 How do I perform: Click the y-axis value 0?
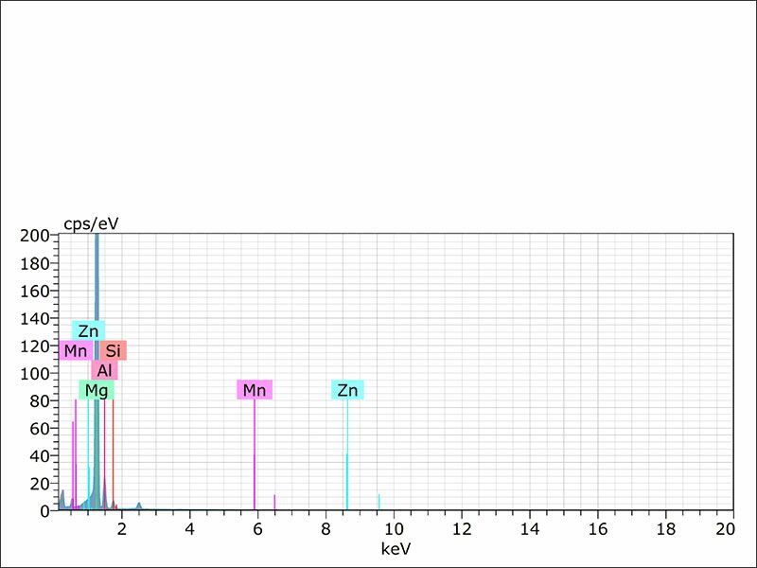click(x=44, y=511)
